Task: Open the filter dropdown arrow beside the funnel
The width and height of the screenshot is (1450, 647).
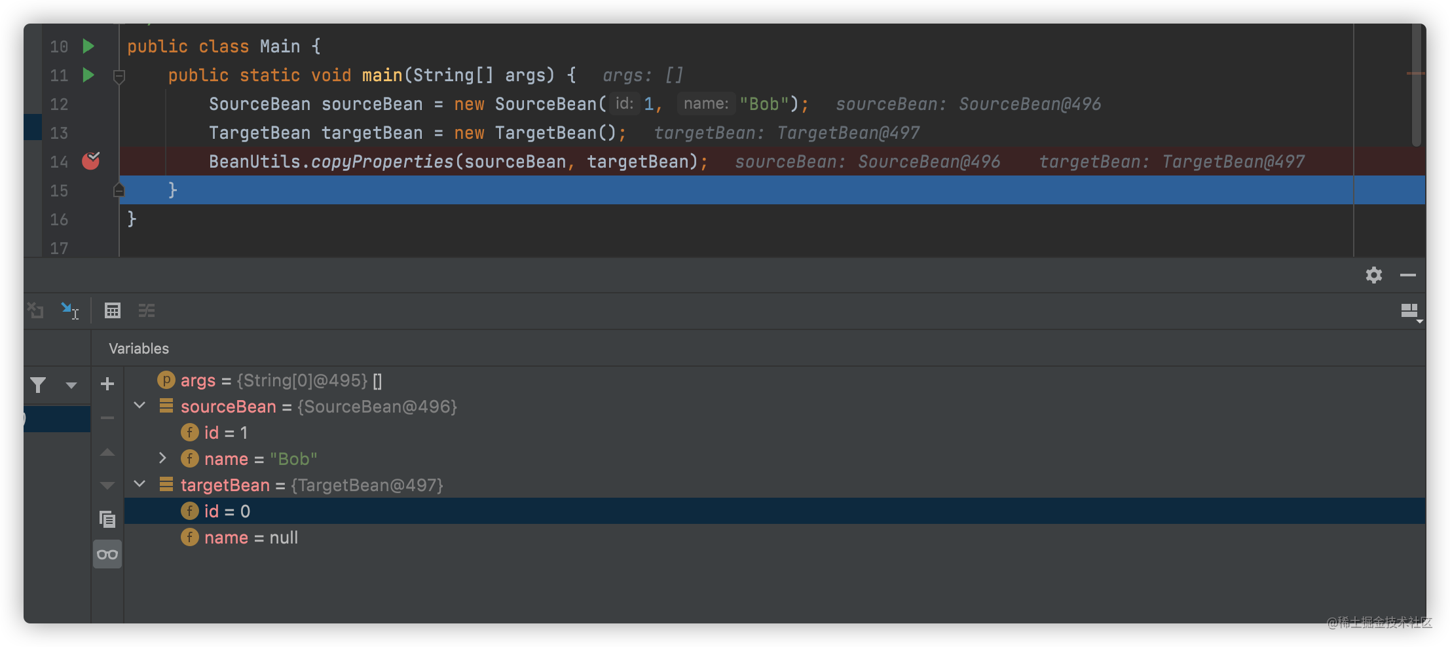Action: (70, 385)
